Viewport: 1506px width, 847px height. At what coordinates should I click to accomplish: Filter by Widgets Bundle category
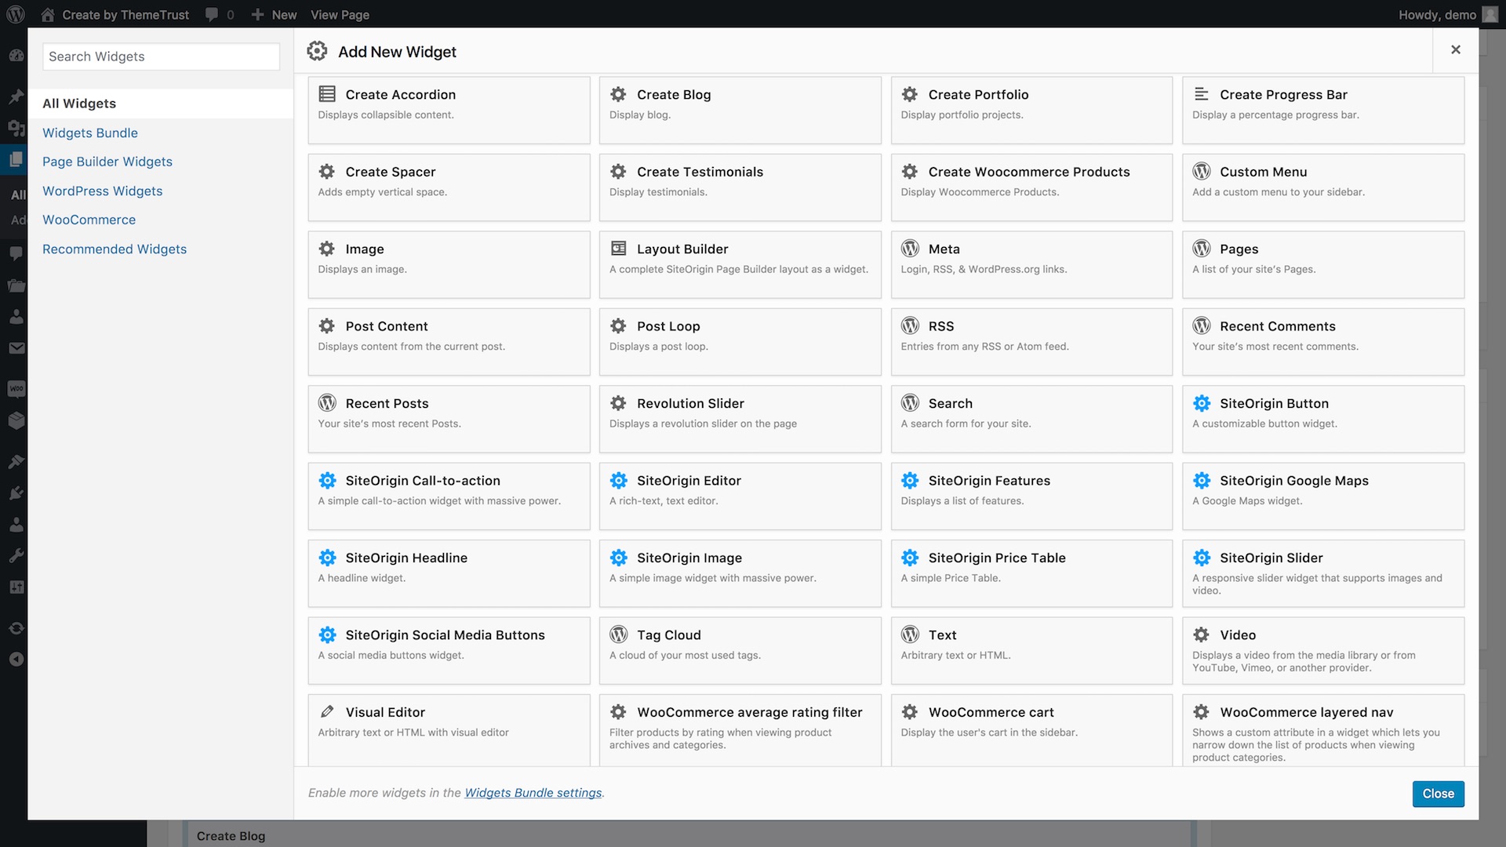pos(90,133)
